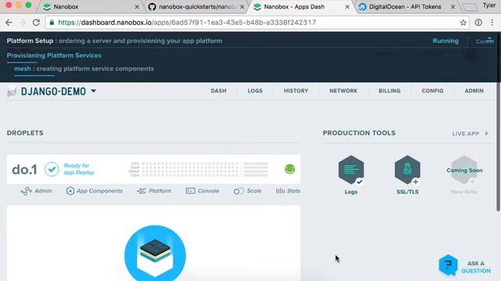This screenshot has height=281, width=501.
Task: View Stats for the do.1 droplet
Action: (x=288, y=191)
